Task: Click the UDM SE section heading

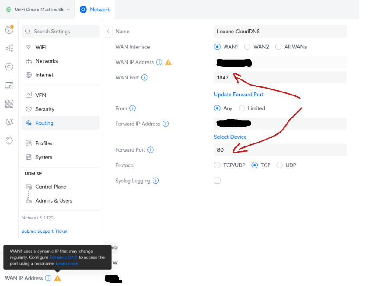Action: coord(33,174)
